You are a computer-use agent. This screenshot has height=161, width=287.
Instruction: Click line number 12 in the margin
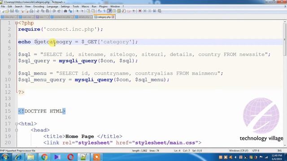(x=8, y=92)
